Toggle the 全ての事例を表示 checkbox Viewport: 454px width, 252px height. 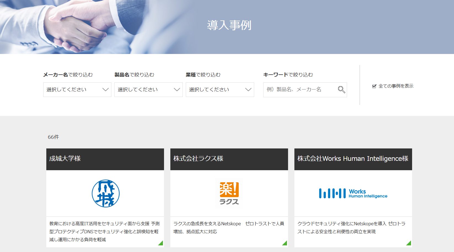pos(374,86)
